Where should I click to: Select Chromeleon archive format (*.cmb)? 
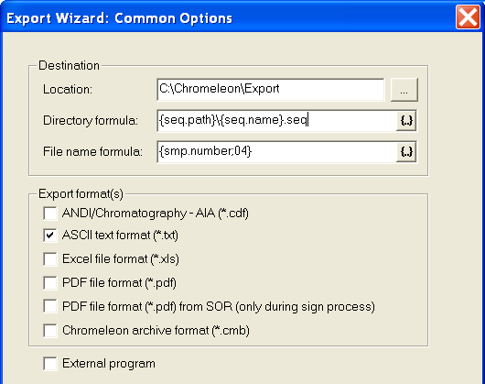pyautogui.click(x=50, y=331)
